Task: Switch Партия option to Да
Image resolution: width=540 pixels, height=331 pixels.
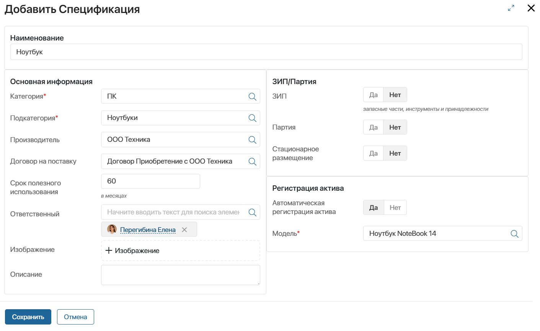Action: coord(373,127)
